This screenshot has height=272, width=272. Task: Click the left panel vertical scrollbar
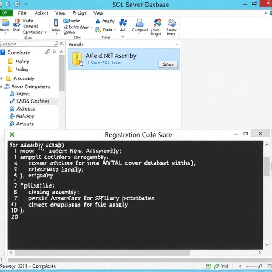[62, 73]
